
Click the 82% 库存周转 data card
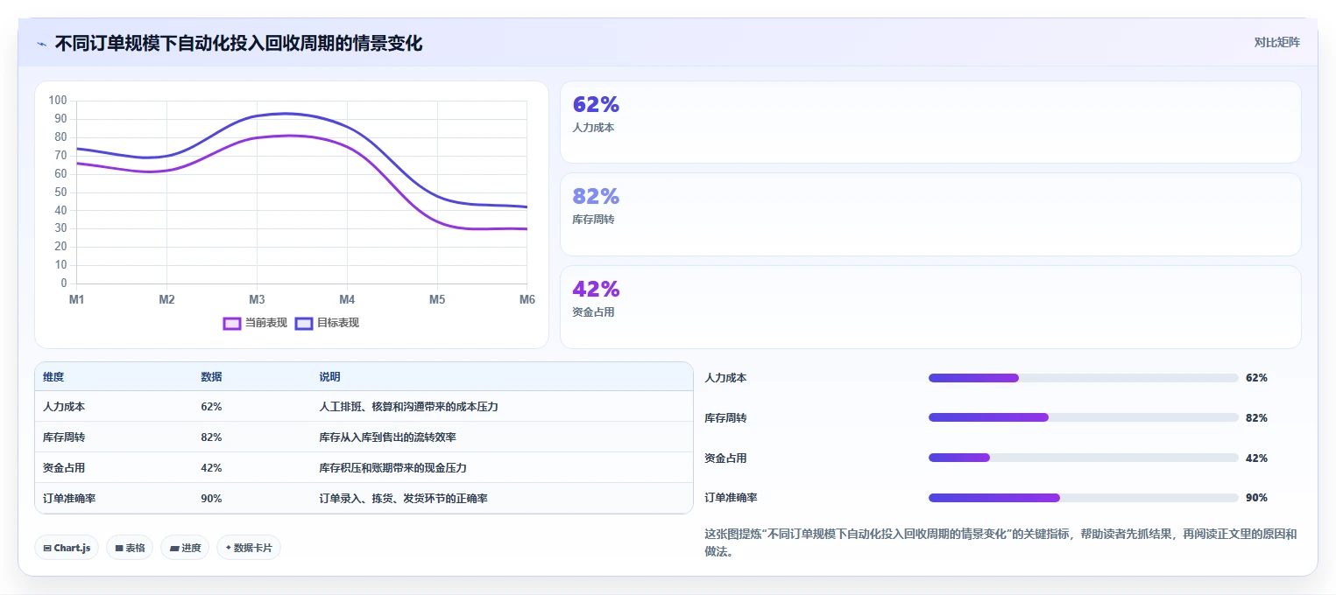930,214
